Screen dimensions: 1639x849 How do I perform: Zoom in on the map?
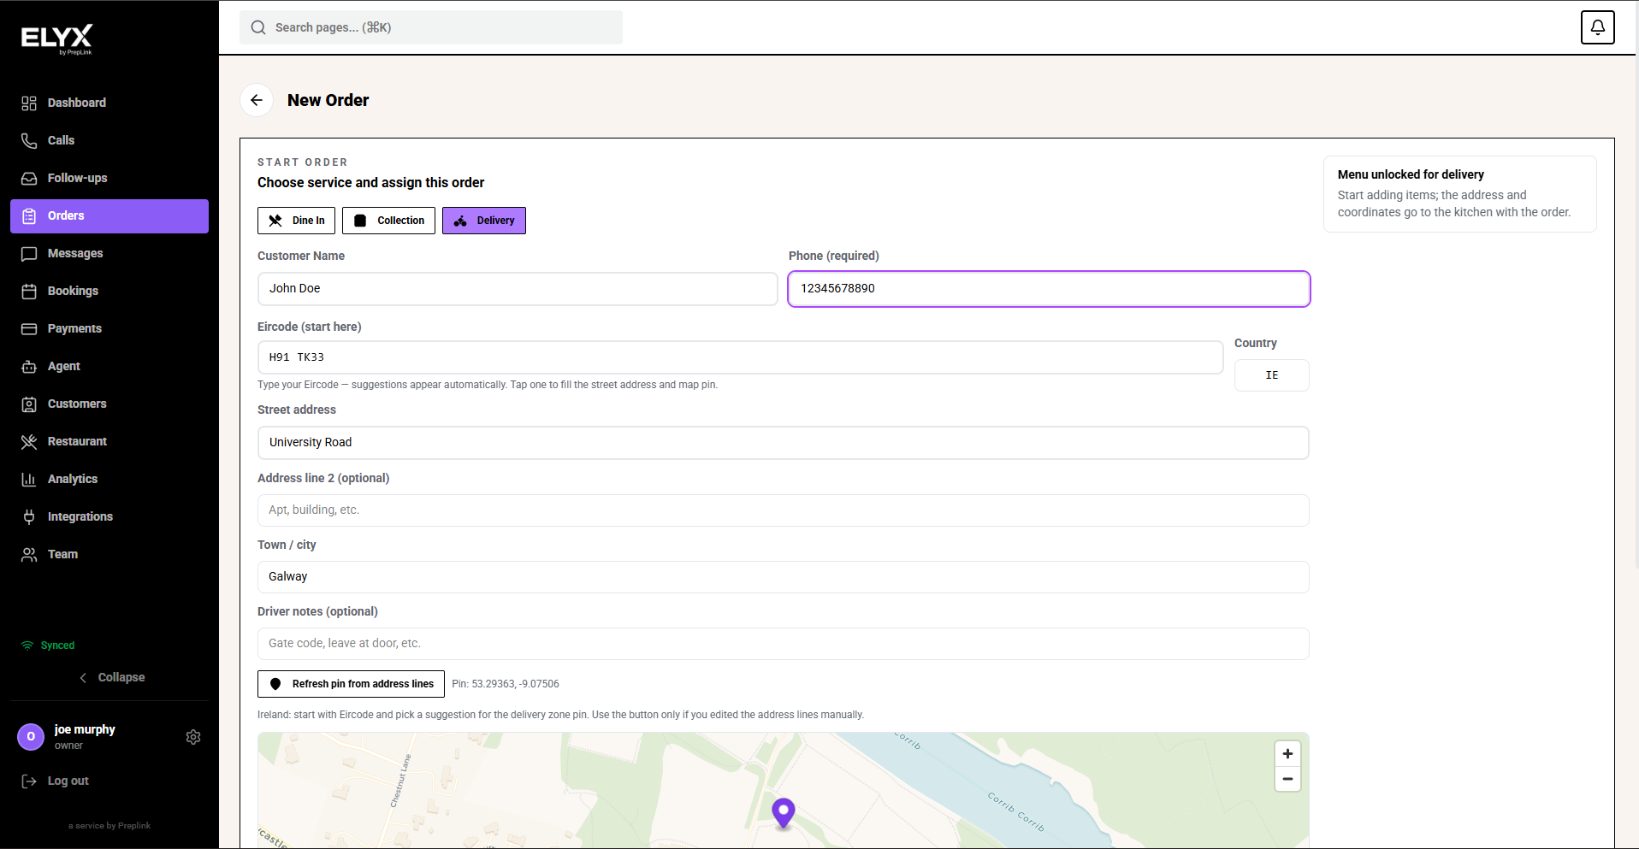pos(1287,753)
